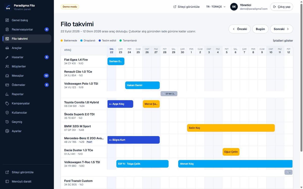Click the BMW 320i M Sport vehicle name
The height and width of the screenshot is (189, 303).
coord(78,126)
